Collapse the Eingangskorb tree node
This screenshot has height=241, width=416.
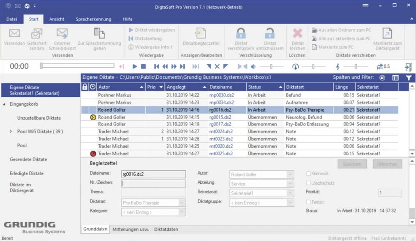[x=4, y=104]
